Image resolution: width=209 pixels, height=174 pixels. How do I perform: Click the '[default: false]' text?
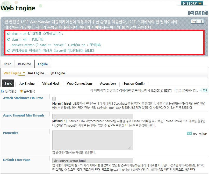(61, 103)
